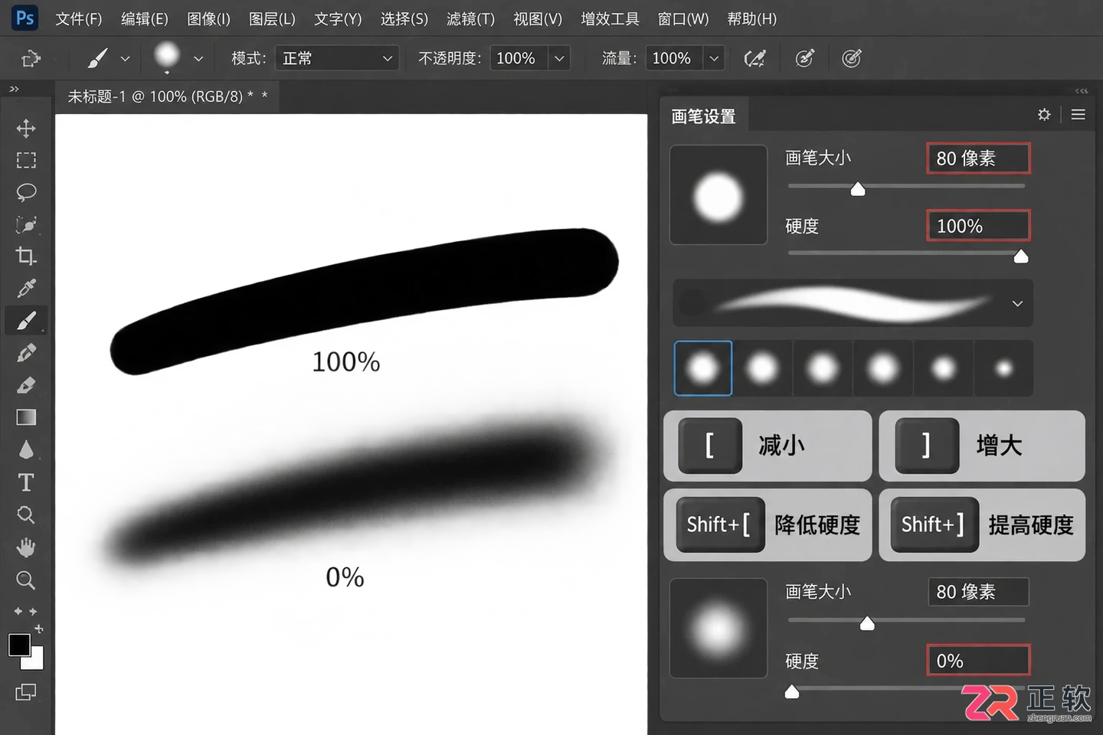This screenshot has width=1103, height=735.
Task: Toggle airbrush build-up icon
Action: 804,58
